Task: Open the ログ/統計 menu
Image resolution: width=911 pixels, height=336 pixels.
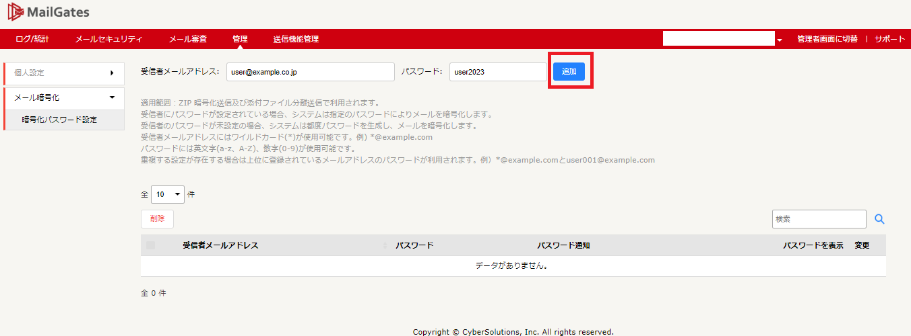Action: point(32,39)
